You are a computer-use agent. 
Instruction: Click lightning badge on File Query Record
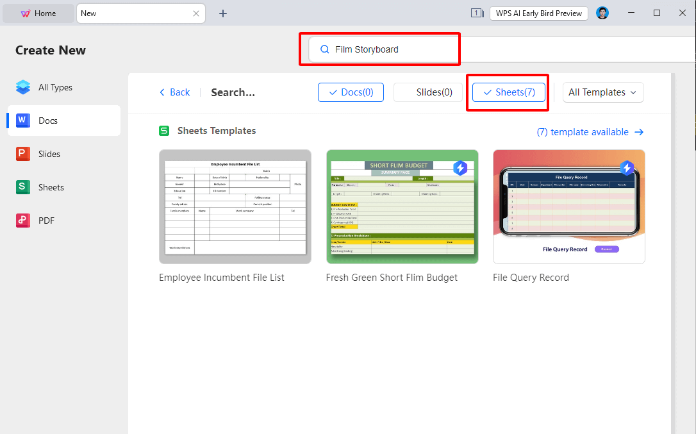pyautogui.click(x=627, y=168)
